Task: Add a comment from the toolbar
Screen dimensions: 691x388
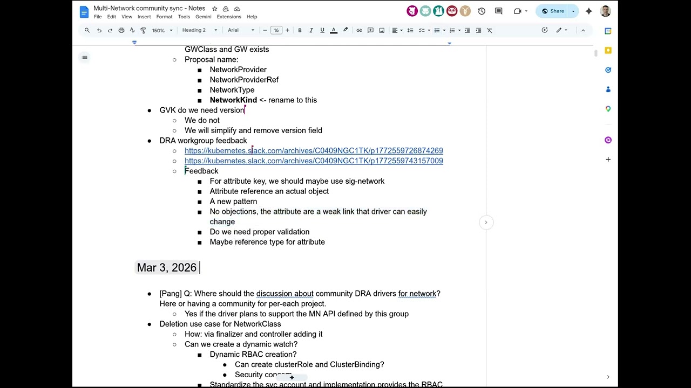Action: [370, 30]
